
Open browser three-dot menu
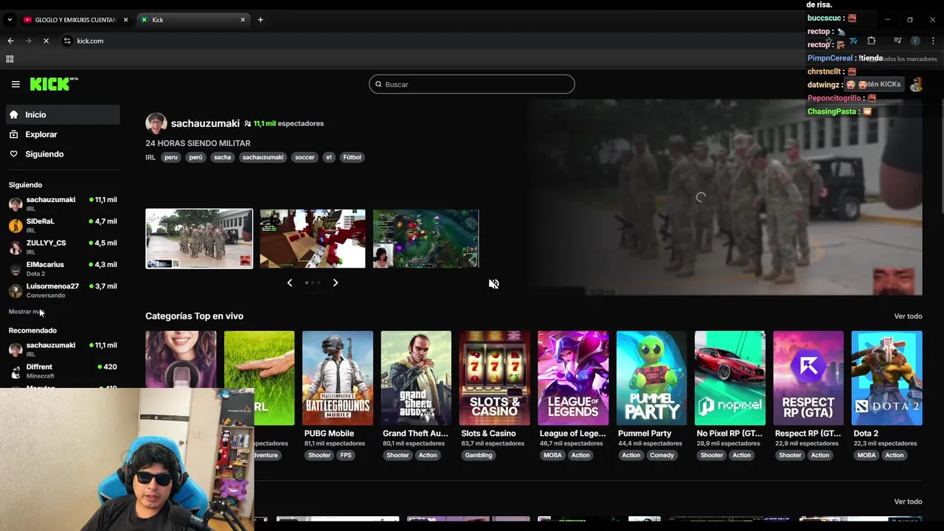[933, 41]
